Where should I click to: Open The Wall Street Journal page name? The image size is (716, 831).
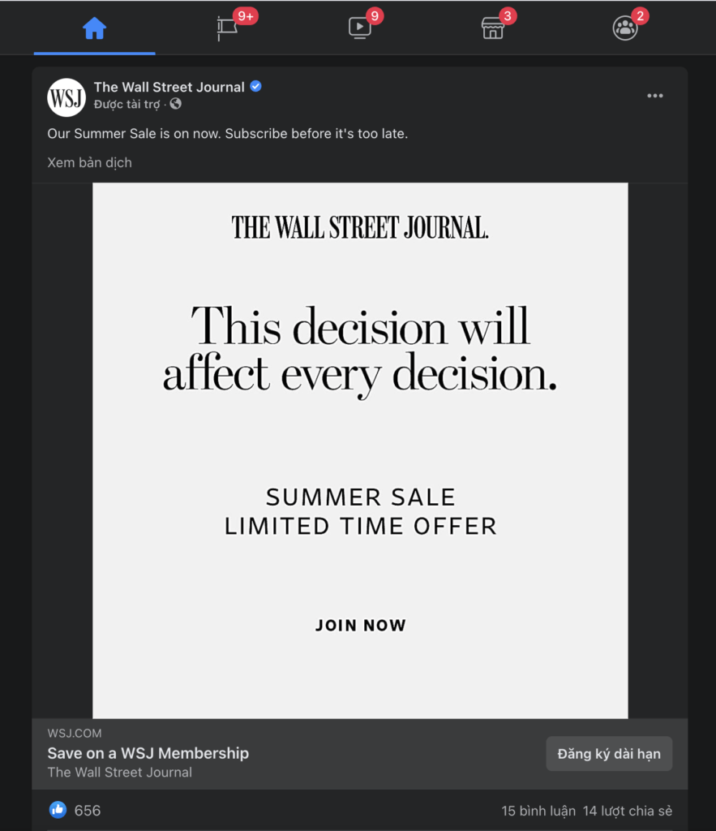coord(169,87)
